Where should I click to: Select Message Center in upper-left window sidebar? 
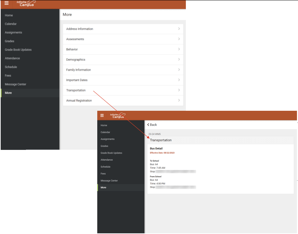(x=15, y=84)
